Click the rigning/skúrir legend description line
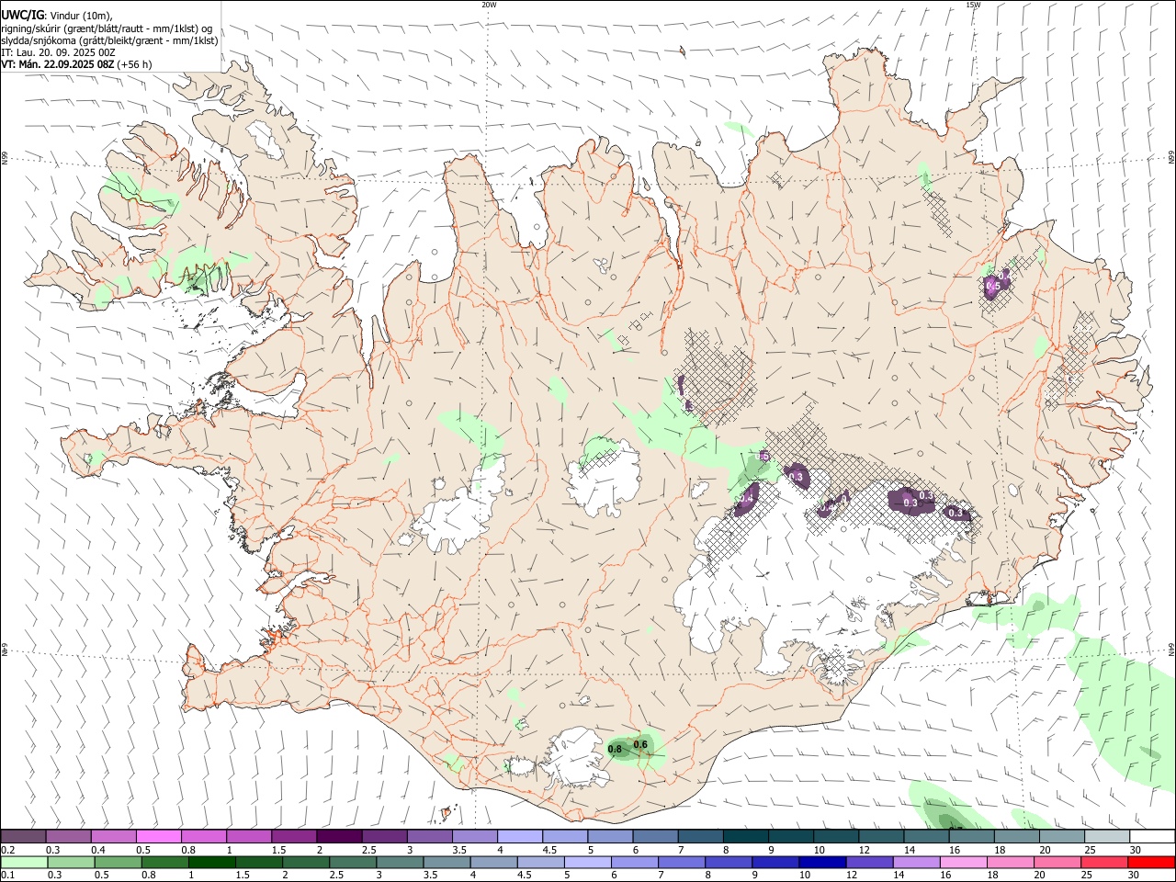1176x882 pixels. 107,28
